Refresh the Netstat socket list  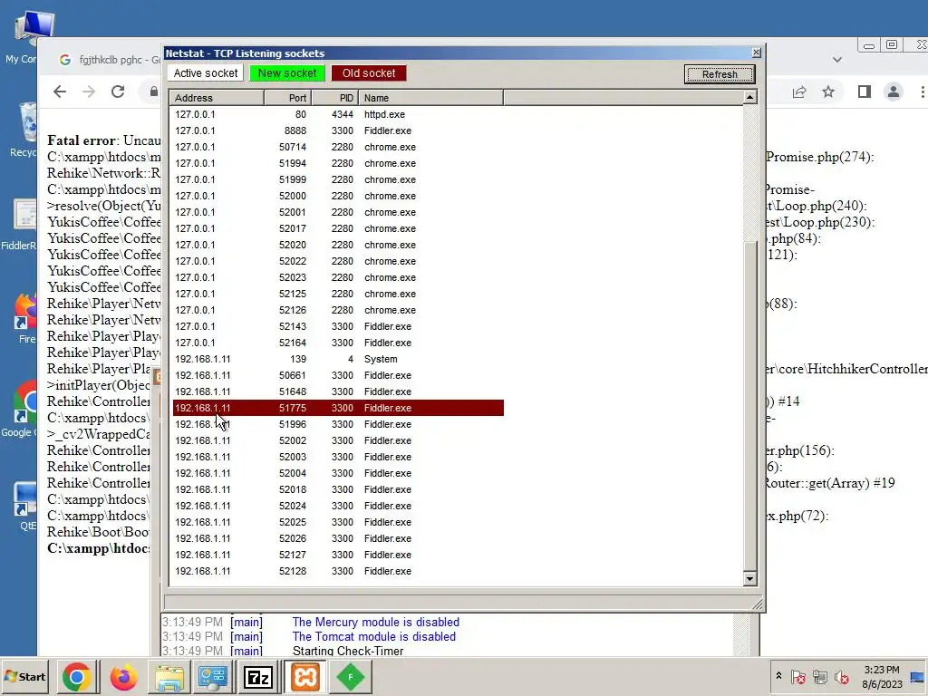point(720,74)
